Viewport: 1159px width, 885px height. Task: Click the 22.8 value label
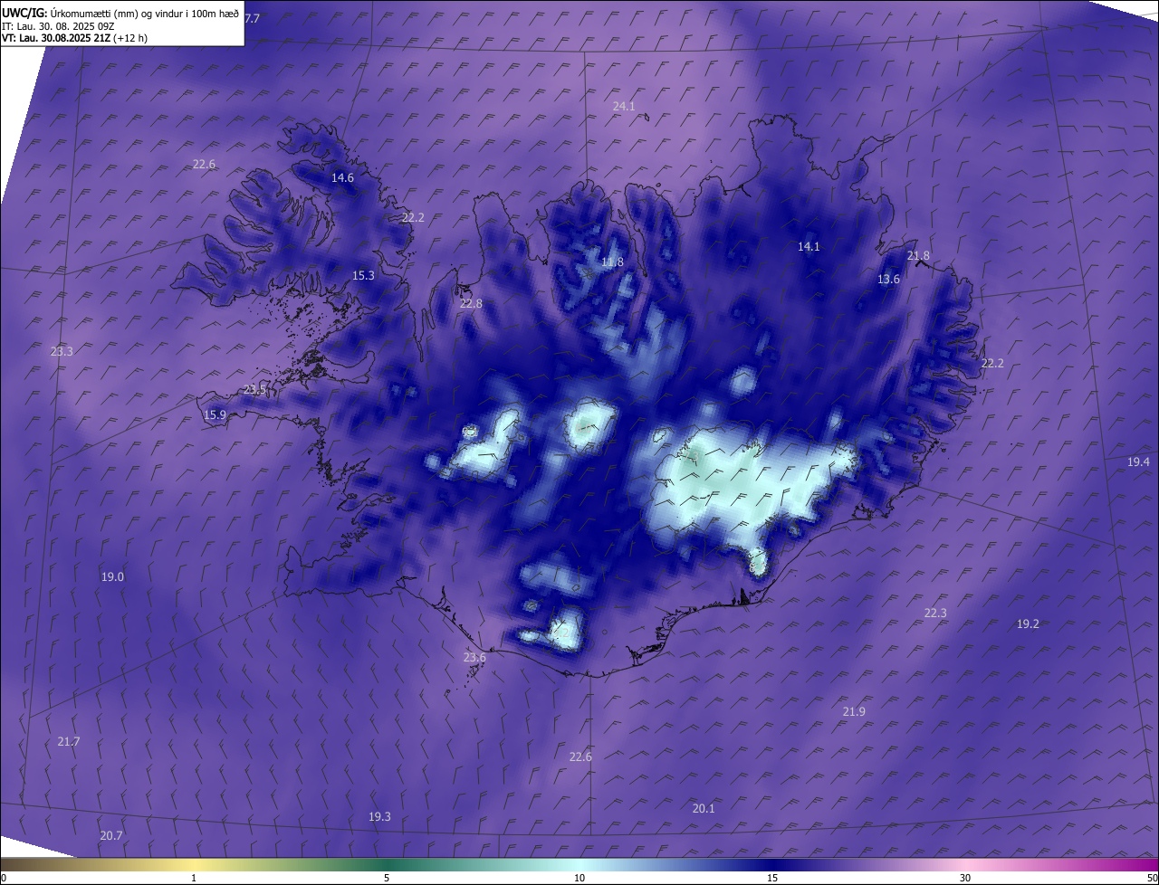tap(471, 304)
